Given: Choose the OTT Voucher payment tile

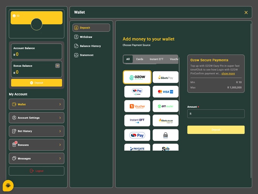Looking at the screenshot, I should click(165, 106).
